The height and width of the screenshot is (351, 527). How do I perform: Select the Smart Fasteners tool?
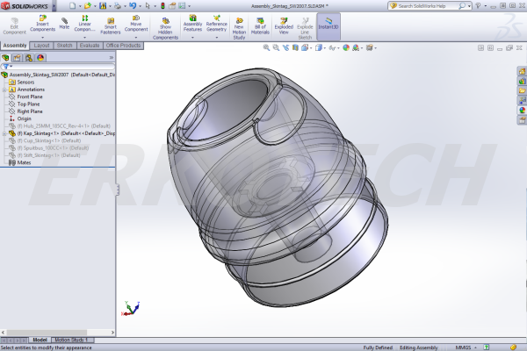pyautogui.click(x=110, y=23)
